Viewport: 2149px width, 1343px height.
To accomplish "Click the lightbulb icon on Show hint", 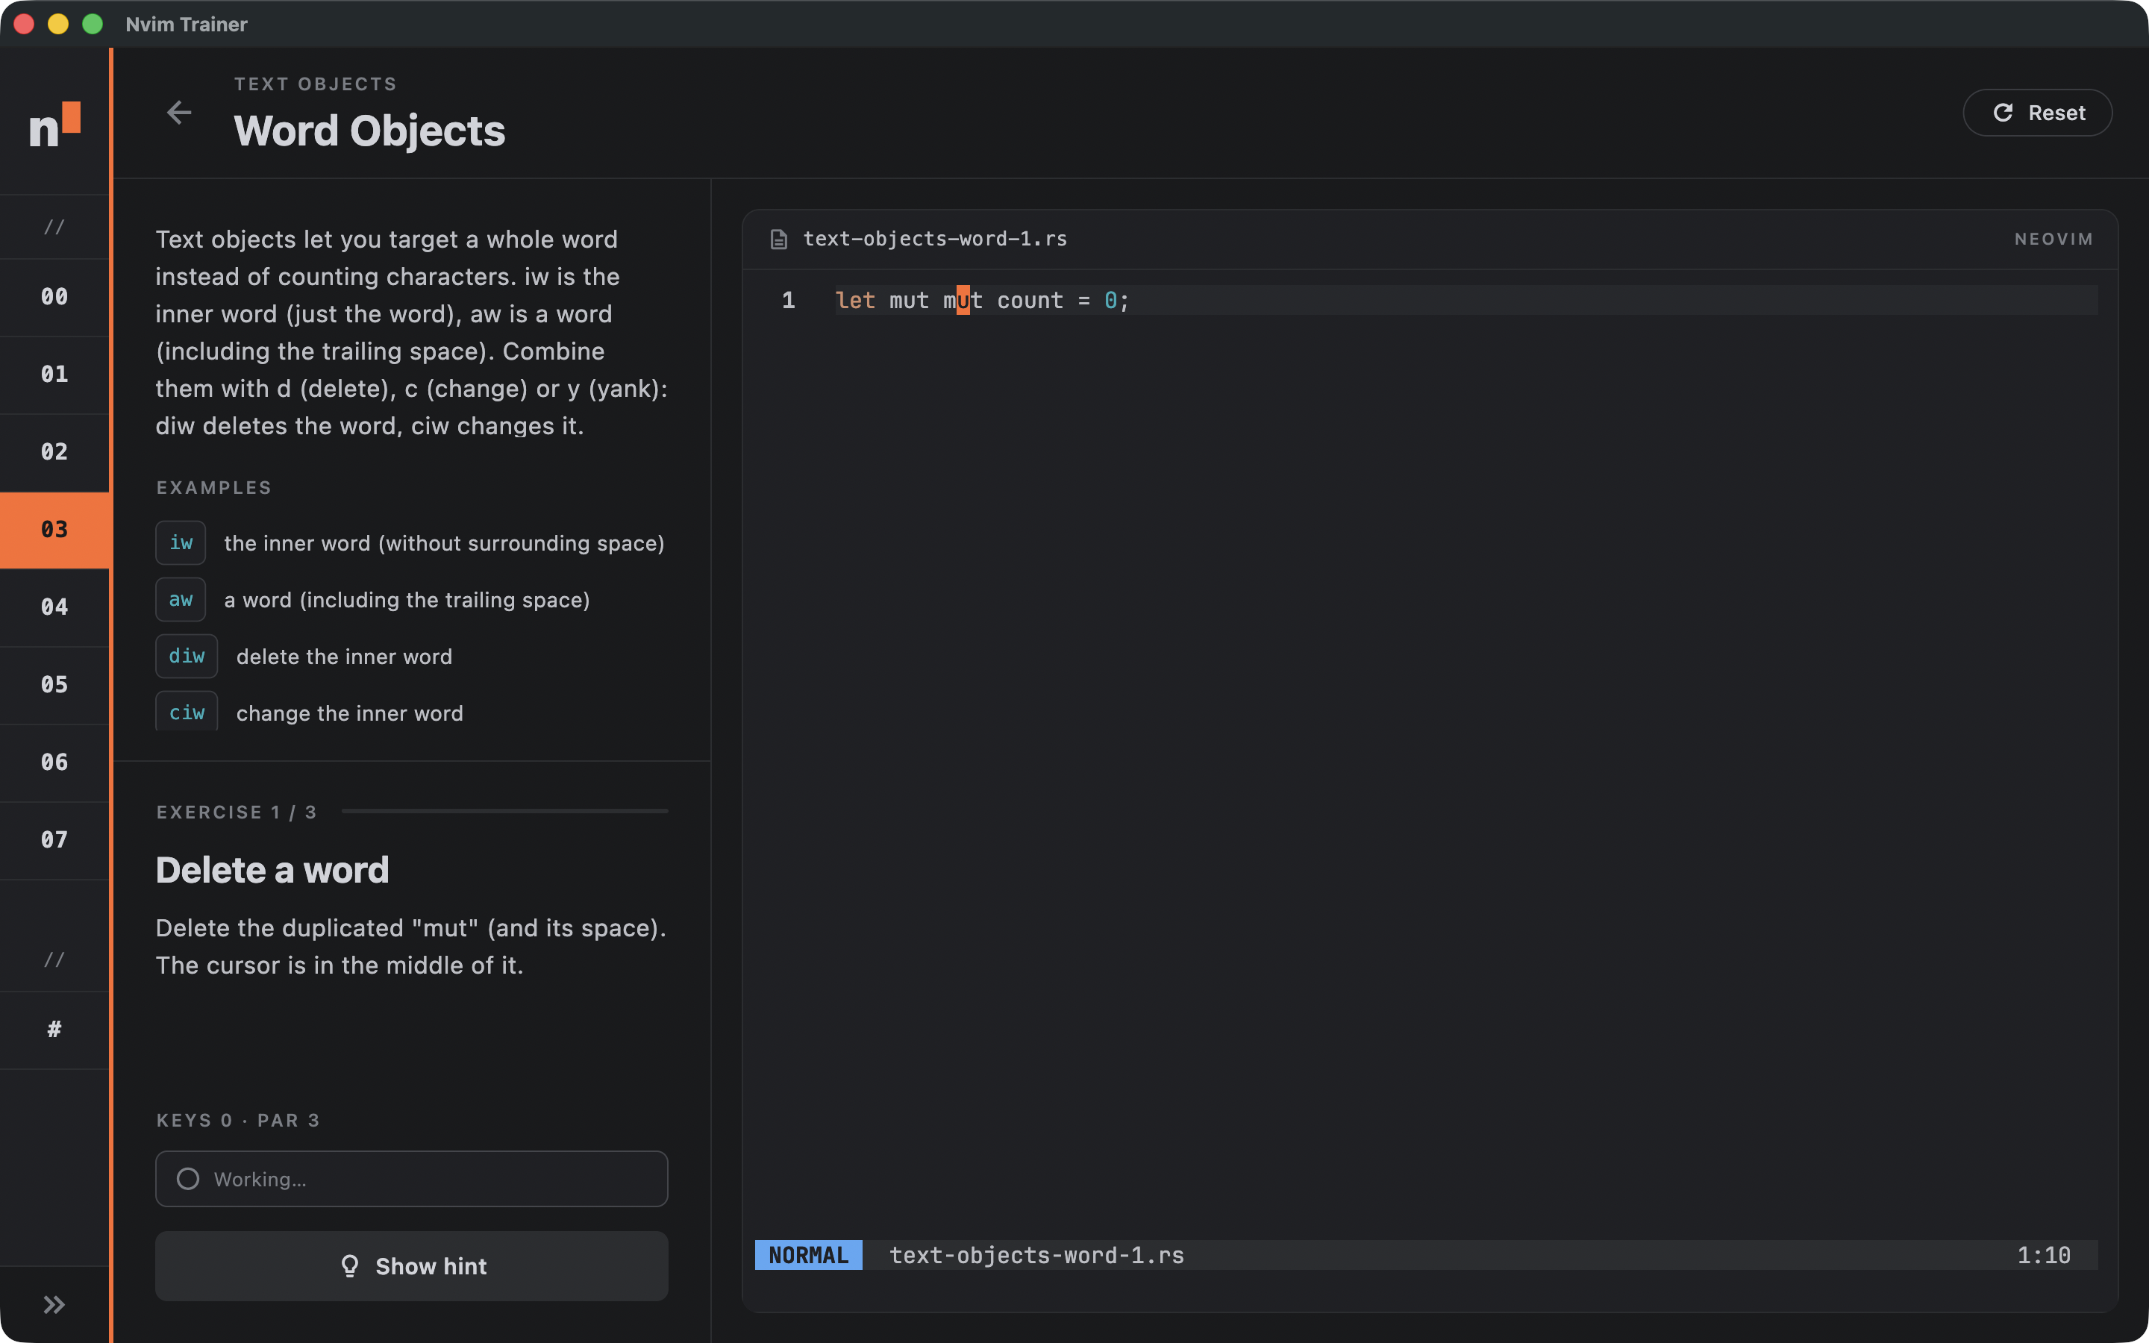I will [350, 1265].
